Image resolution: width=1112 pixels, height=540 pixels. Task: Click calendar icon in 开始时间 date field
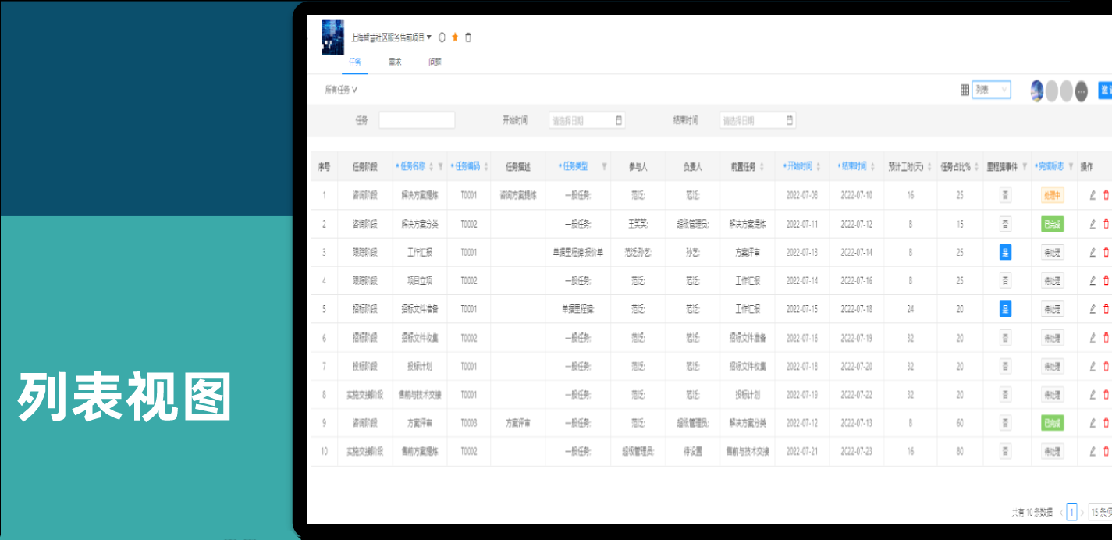(619, 120)
